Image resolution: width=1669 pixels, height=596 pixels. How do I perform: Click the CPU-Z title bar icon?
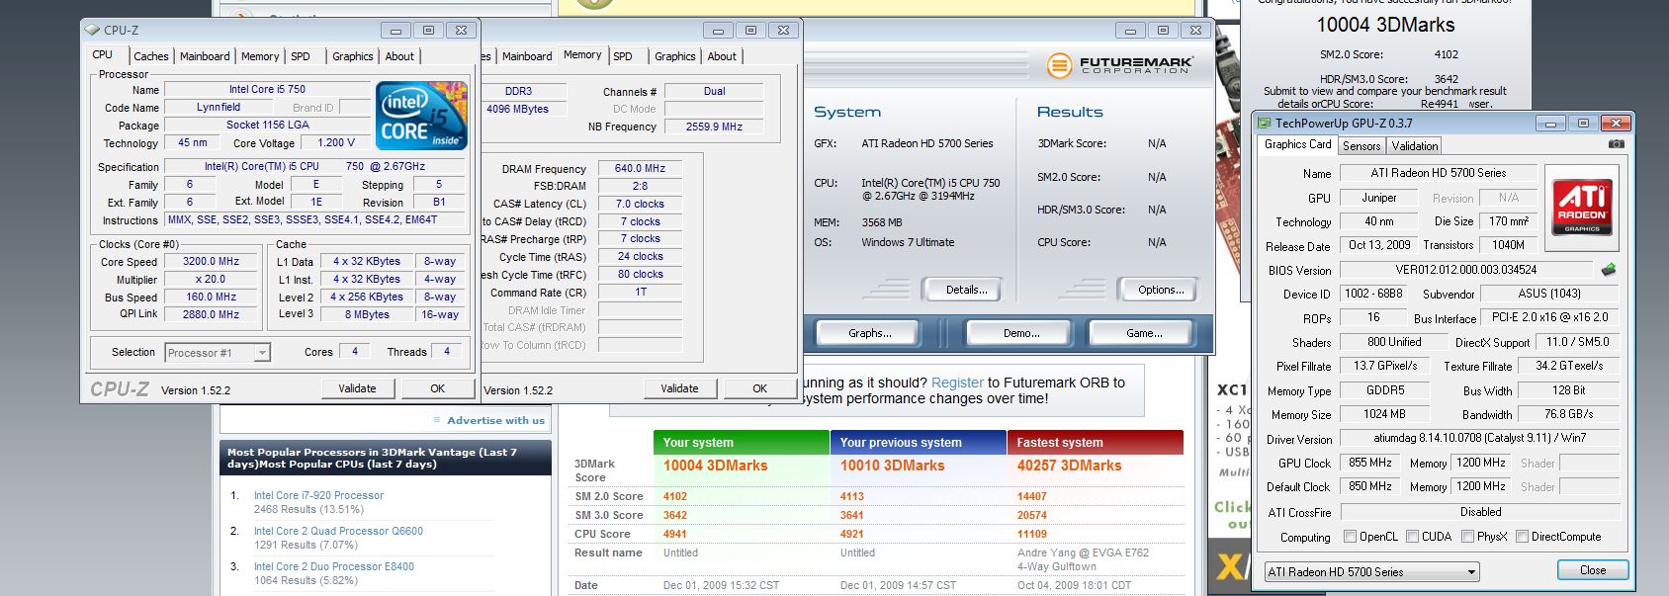click(x=92, y=30)
